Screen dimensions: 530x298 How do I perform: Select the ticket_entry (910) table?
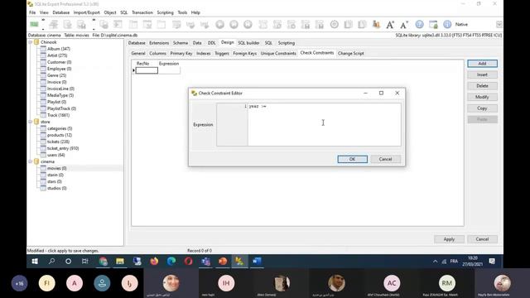click(63, 148)
